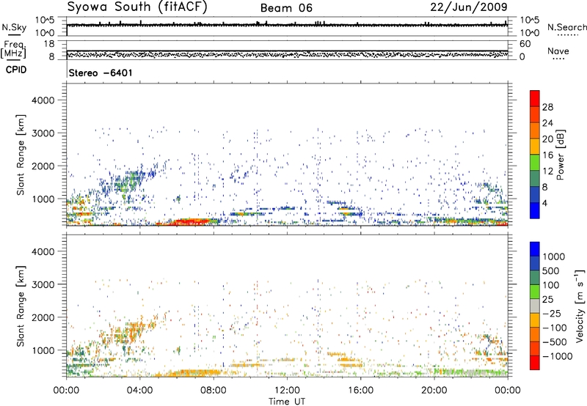The width and height of the screenshot is (587, 406).
Task: Click the '04:00' time tick label
Action: pyautogui.click(x=139, y=391)
